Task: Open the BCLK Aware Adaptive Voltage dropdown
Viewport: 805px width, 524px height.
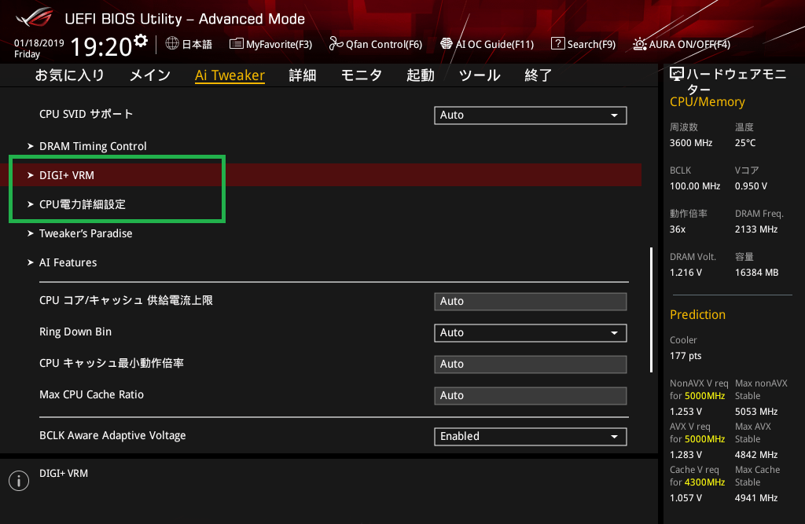Action: [x=531, y=436]
